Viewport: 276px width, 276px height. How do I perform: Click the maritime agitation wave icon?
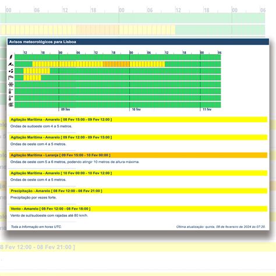tap(11, 64)
